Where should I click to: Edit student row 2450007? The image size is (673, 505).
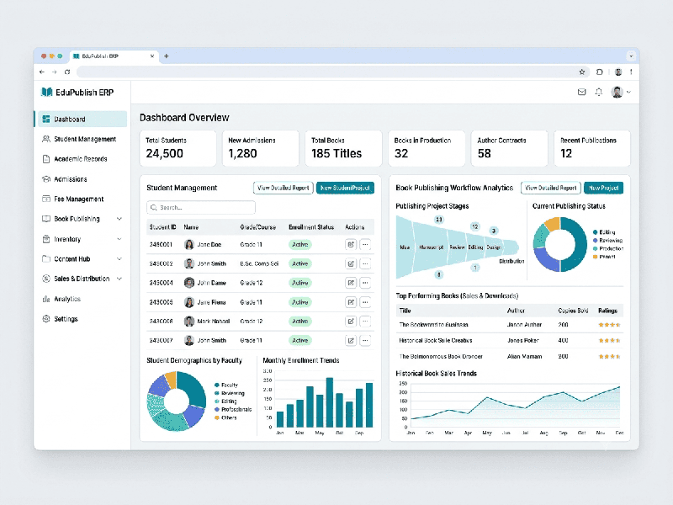(x=351, y=341)
